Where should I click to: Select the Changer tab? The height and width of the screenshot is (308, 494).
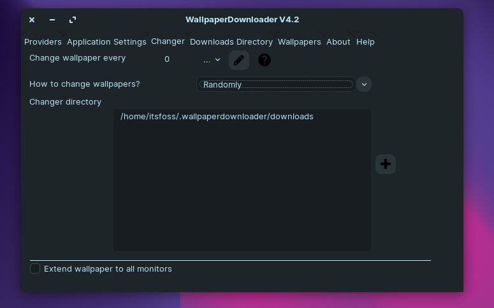click(x=168, y=41)
